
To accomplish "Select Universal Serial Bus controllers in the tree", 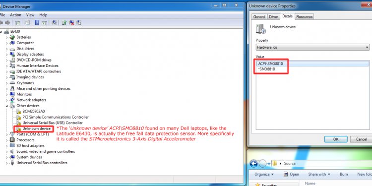I will [x=42, y=163].
